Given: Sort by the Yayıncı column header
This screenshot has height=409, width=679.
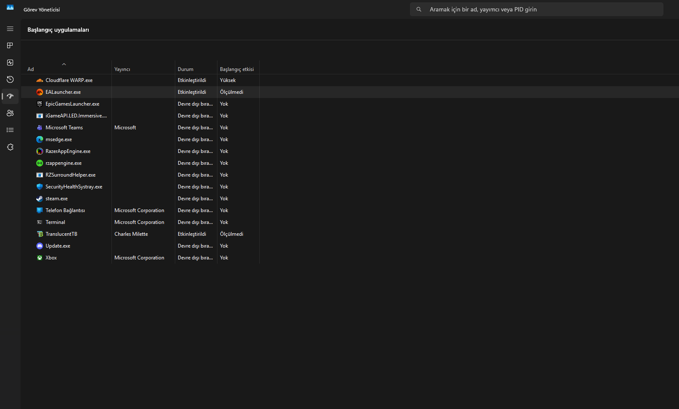Looking at the screenshot, I should click(143, 67).
